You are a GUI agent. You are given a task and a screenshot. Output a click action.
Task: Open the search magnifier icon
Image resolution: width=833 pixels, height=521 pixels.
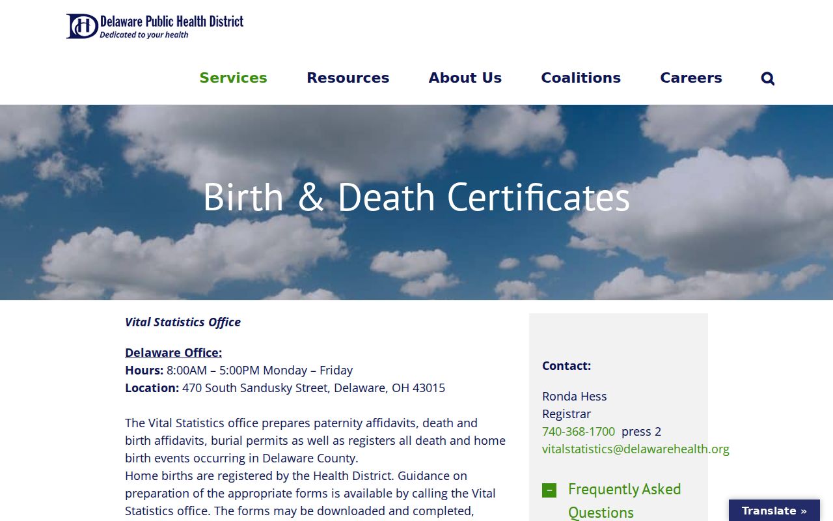click(768, 78)
